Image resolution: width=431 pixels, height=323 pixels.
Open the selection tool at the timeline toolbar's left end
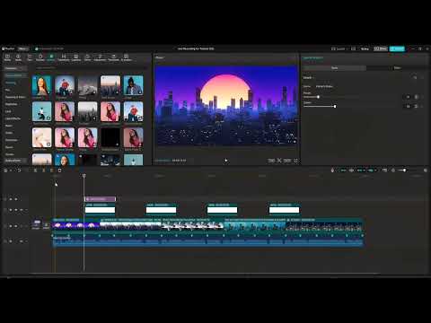[5, 170]
